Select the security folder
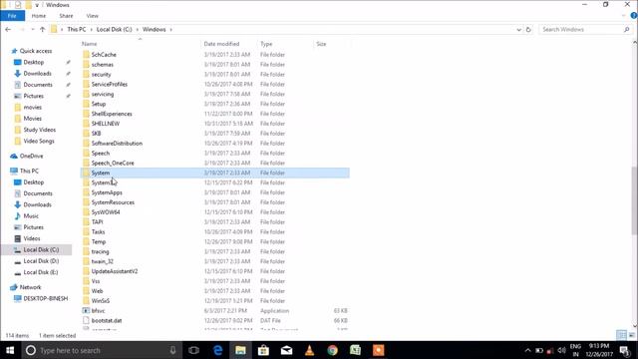 tap(101, 75)
